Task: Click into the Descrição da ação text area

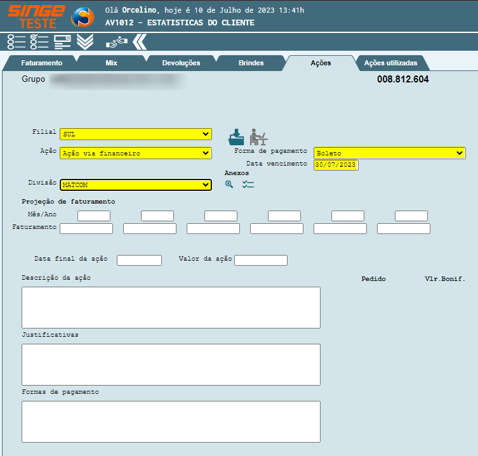Action: [171, 307]
